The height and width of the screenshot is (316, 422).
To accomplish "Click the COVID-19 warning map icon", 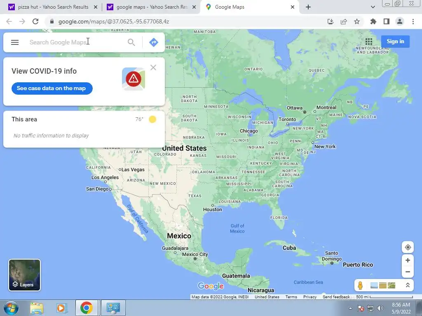I will click(134, 79).
